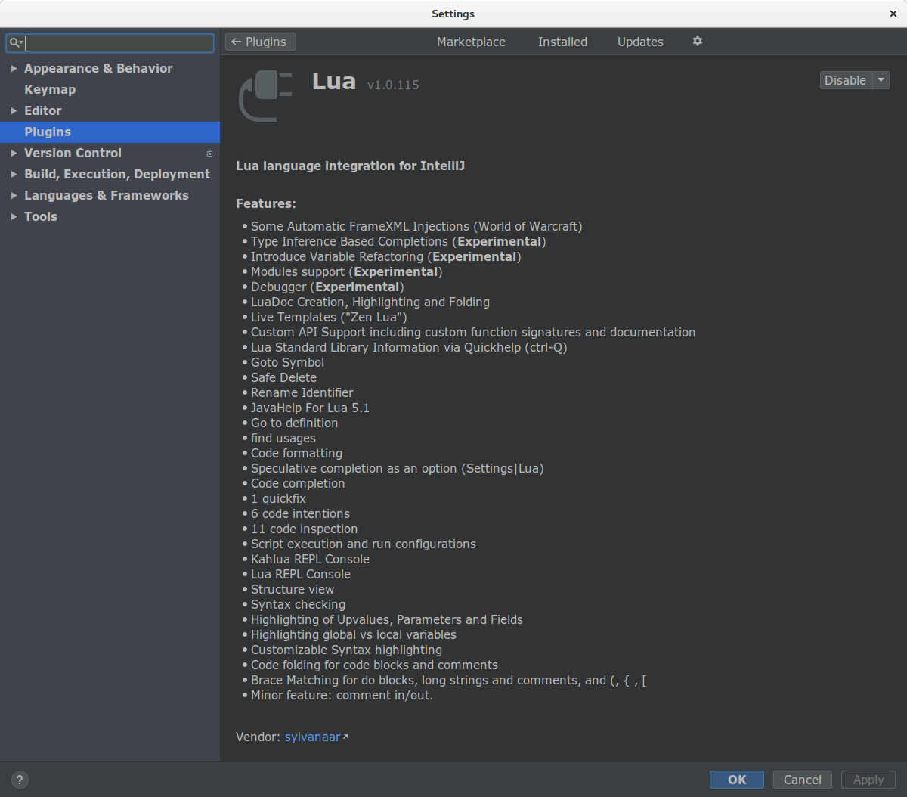Go back to the Plugins list
This screenshot has height=797, width=907.
pos(260,42)
